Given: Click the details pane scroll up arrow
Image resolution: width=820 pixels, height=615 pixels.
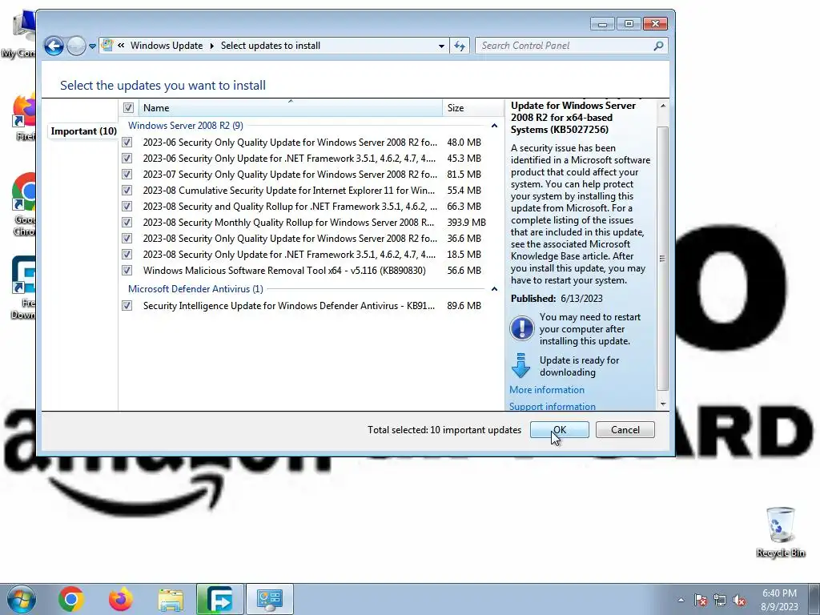Looking at the screenshot, I should click(x=662, y=106).
